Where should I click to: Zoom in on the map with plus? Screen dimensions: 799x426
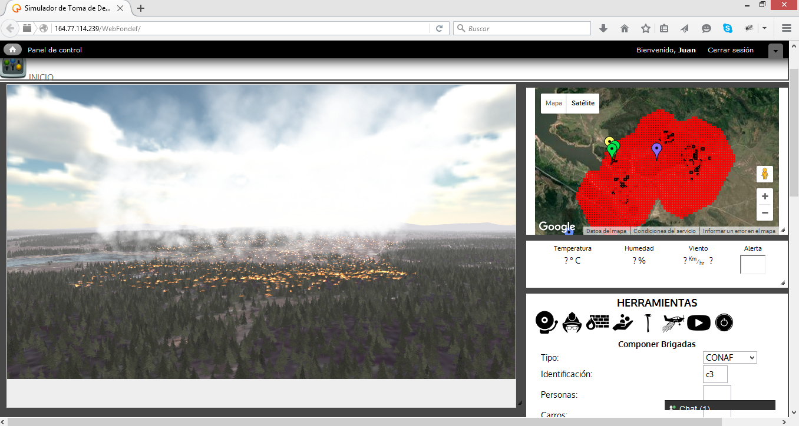[x=765, y=197]
